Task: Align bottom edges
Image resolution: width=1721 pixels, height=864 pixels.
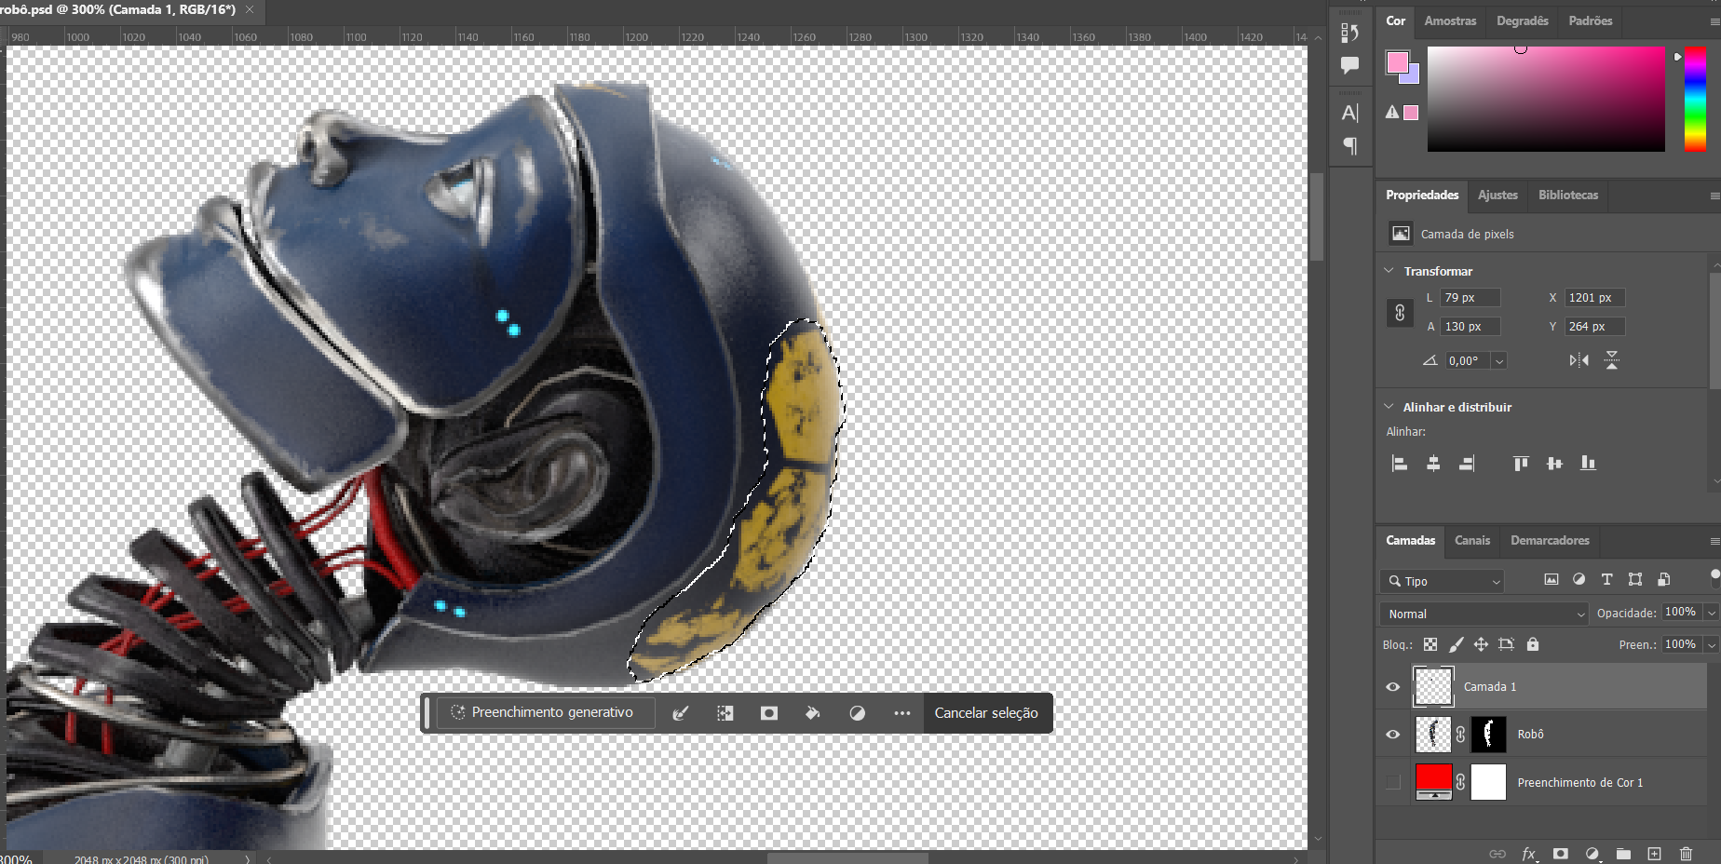Action: coord(1588,463)
